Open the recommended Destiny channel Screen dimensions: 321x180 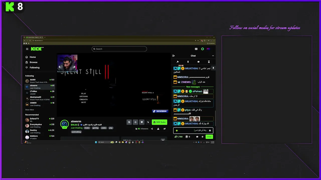[40, 131]
